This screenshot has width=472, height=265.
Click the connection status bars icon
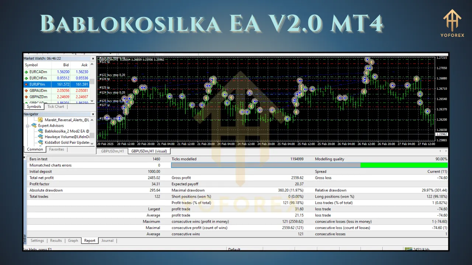[x=408, y=249]
